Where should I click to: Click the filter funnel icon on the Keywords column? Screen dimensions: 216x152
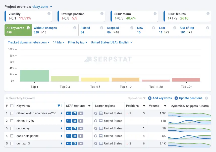59,106
